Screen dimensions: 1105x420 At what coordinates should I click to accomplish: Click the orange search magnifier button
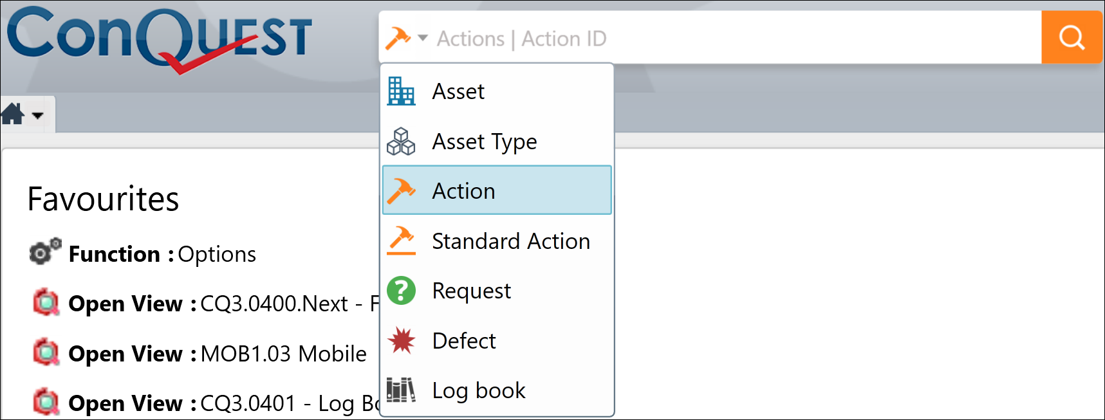[1072, 37]
